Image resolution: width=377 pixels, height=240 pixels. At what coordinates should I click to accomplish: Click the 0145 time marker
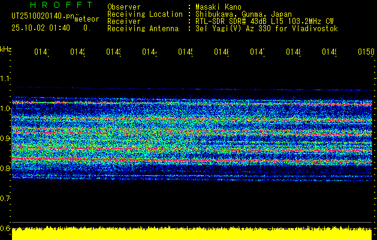click(185, 52)
